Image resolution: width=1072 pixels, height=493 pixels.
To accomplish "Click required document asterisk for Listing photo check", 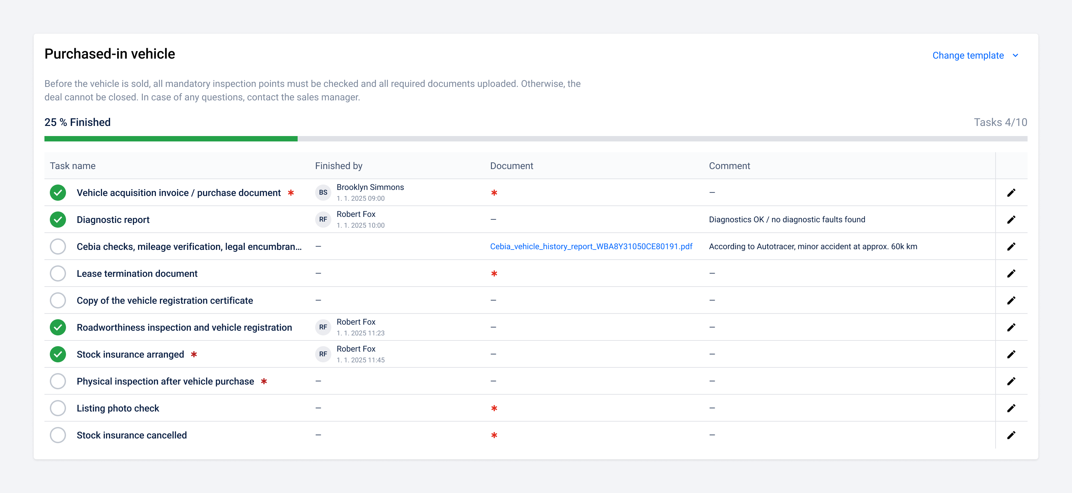I will pos(494,408).
